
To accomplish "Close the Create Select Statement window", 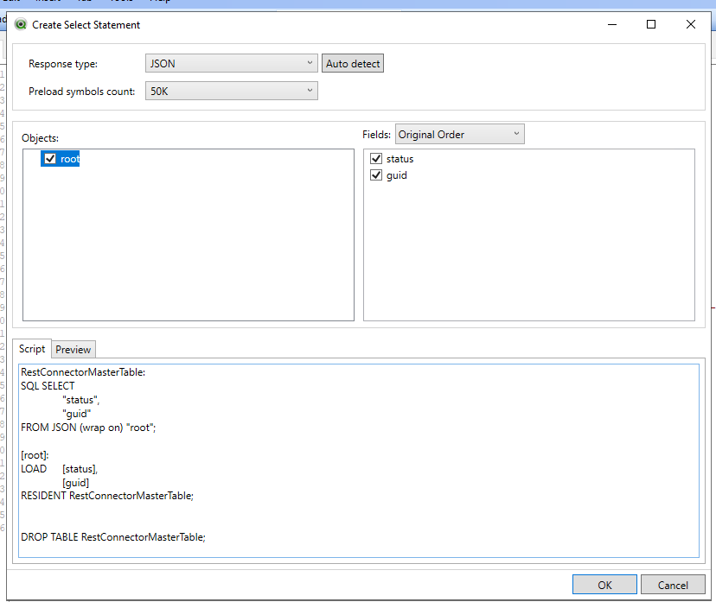I will coord(691,25).
